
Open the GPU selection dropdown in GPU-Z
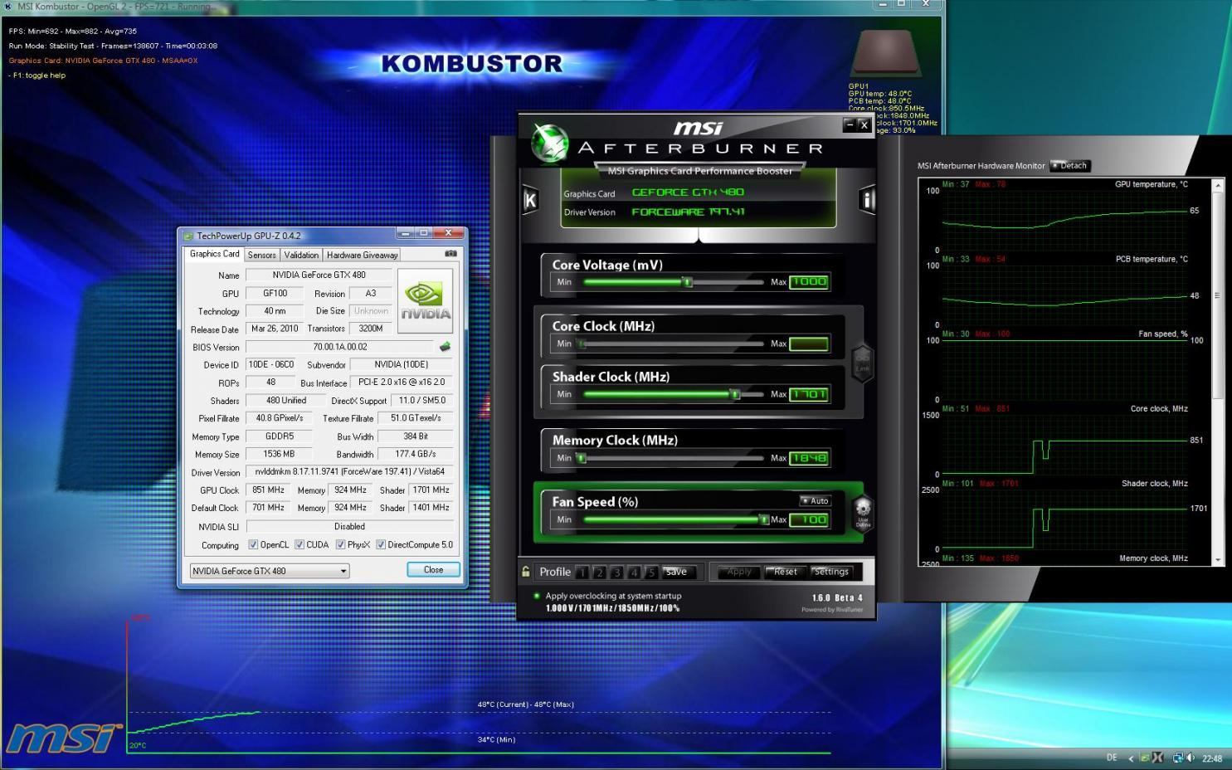coord(270,571)
